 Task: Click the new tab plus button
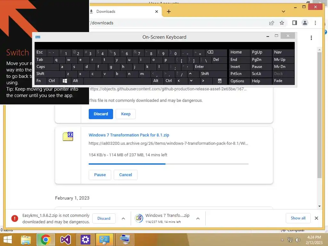point(169,12)
